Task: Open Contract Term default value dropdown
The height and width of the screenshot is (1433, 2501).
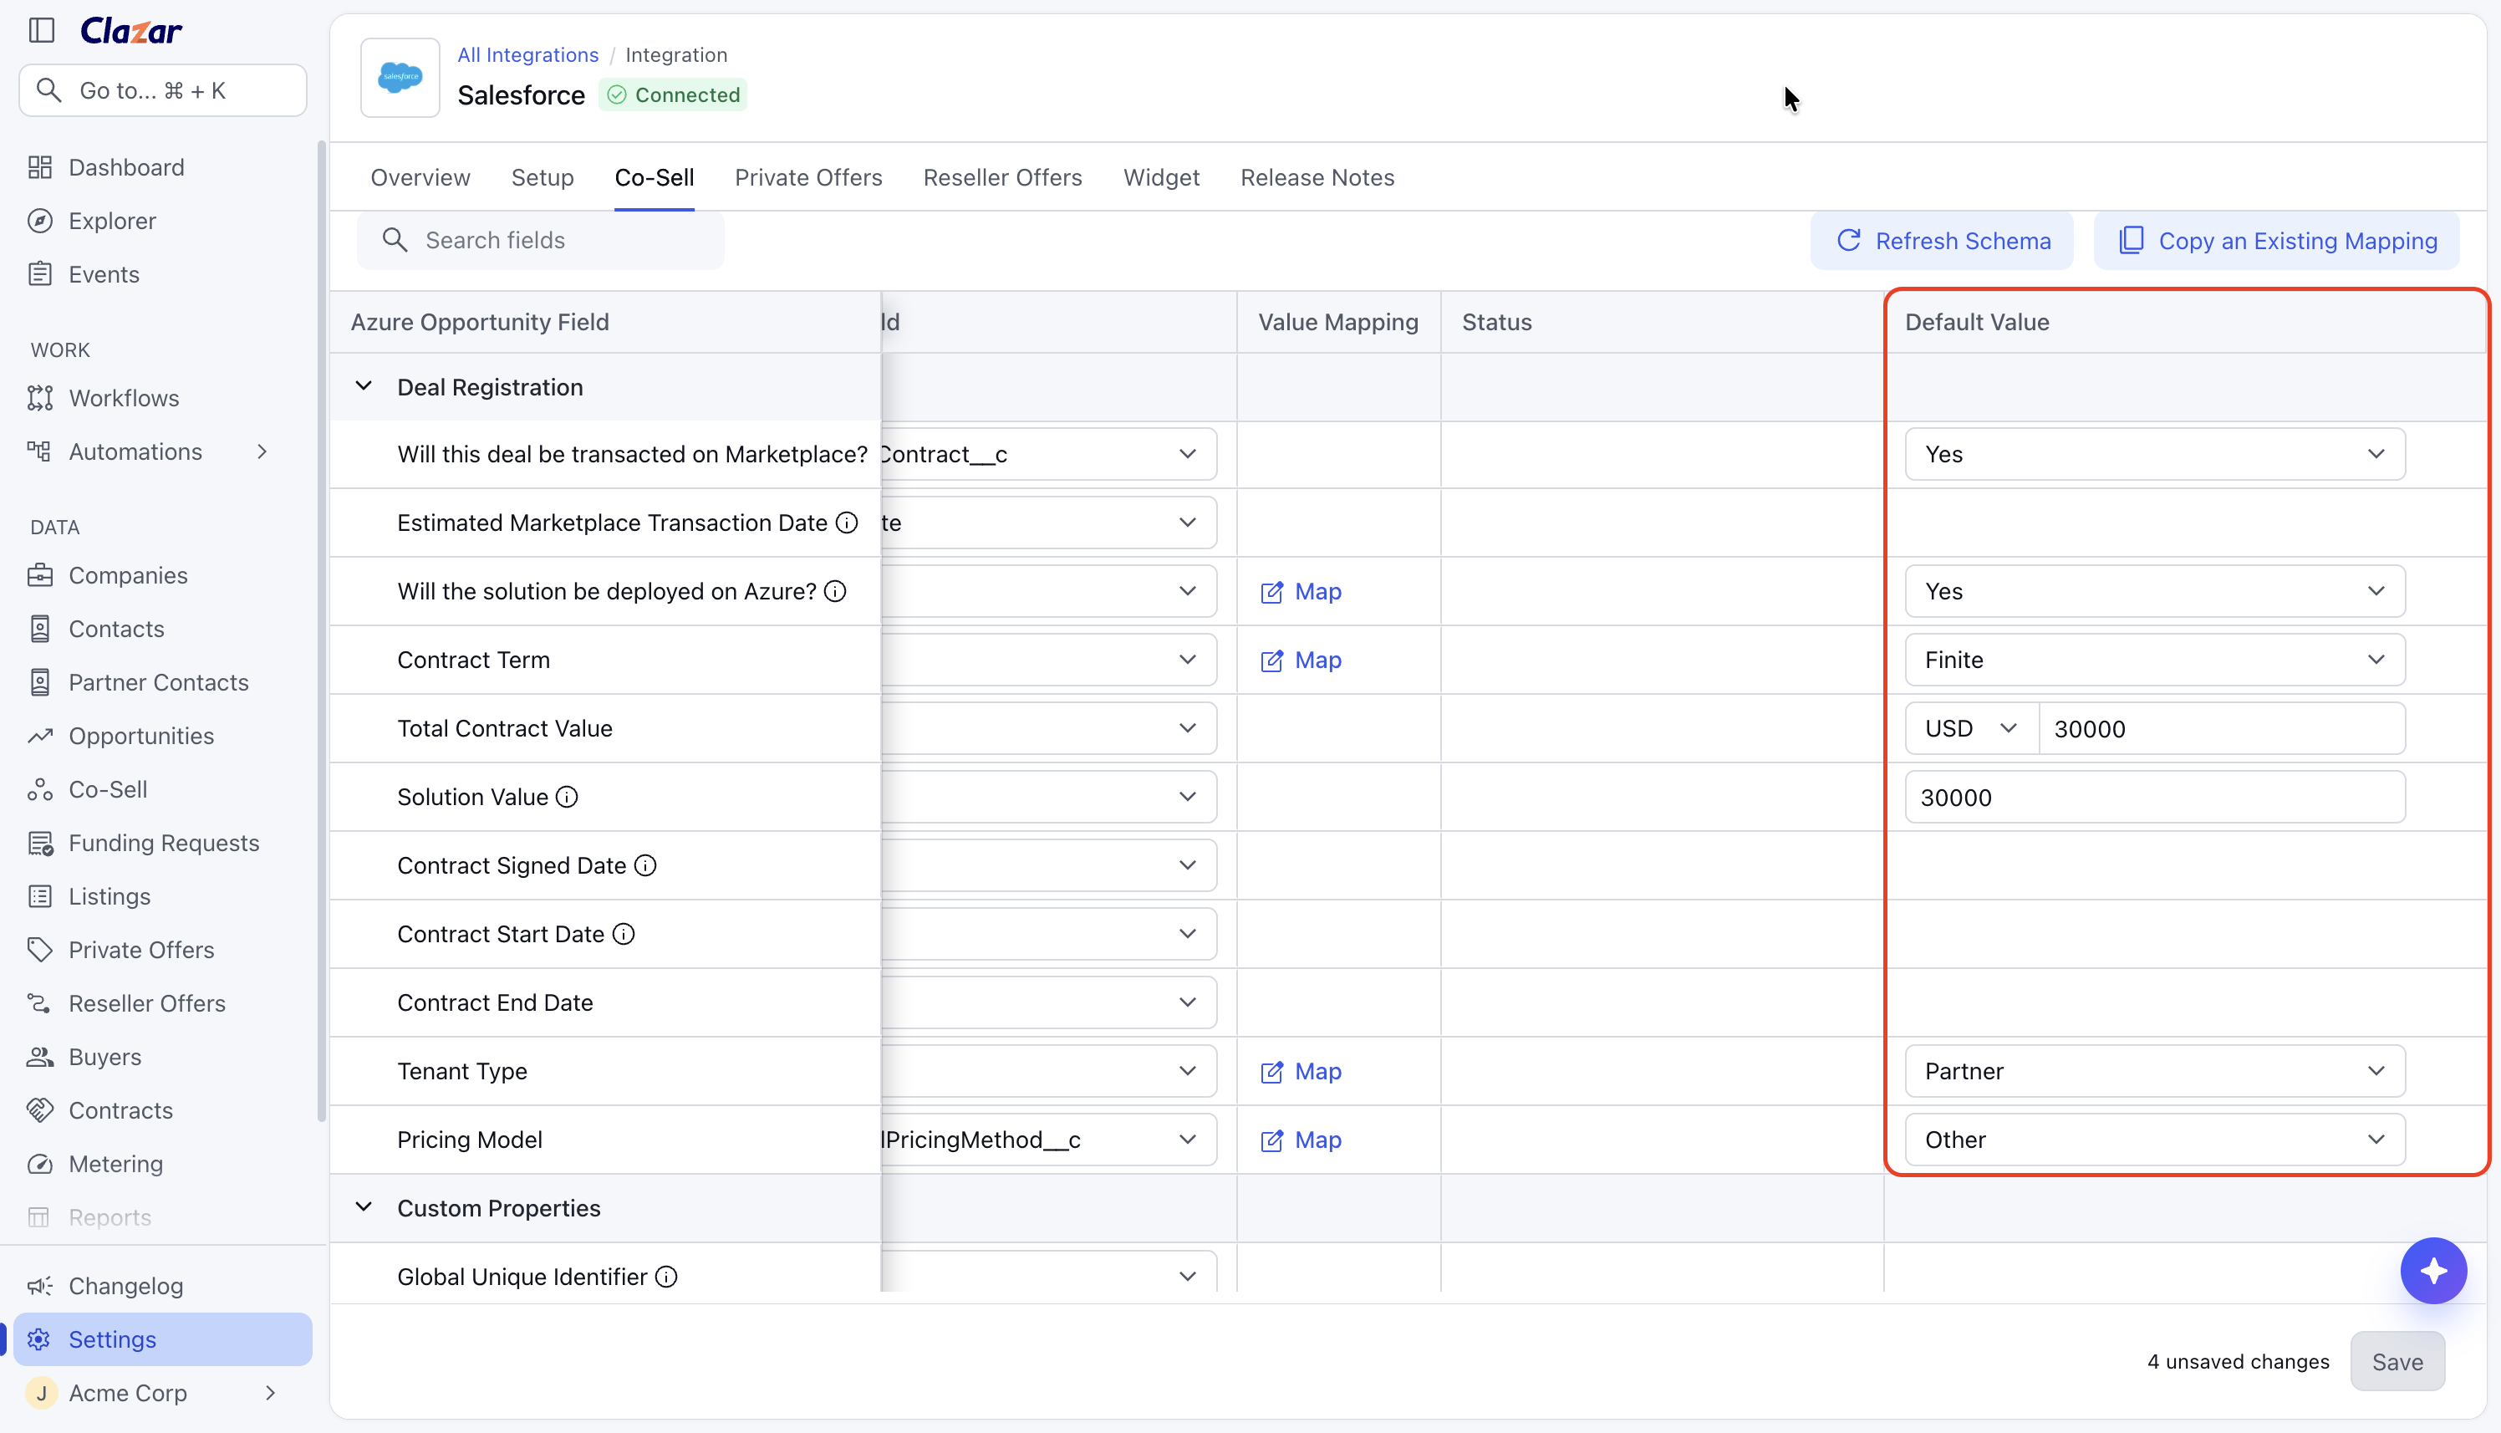Action: [2155, 660]
